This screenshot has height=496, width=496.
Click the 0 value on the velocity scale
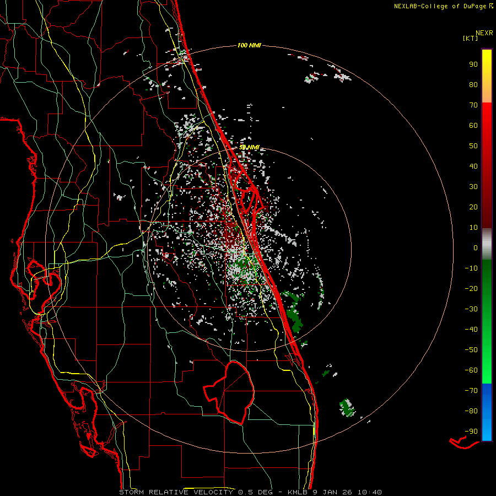[x=476, y=248]
